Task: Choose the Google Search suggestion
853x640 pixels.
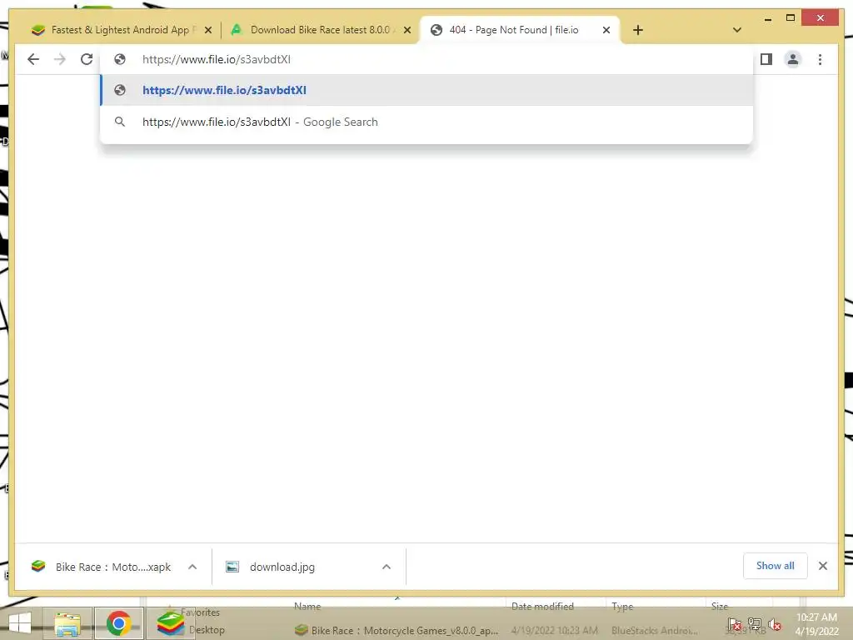Action: (x=427, y=122)
